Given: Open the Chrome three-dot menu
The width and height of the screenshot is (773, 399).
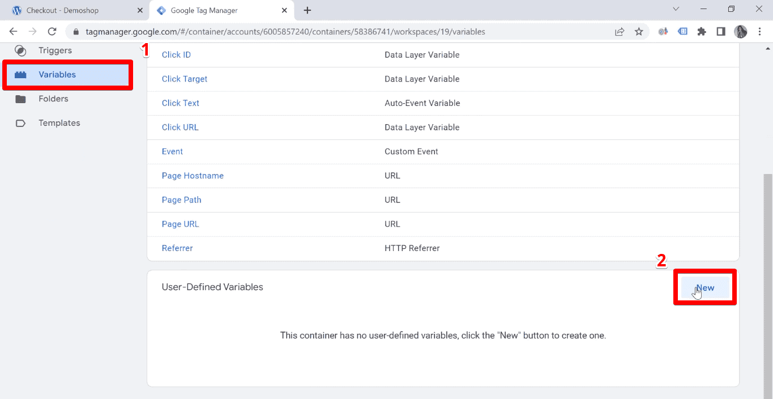Looking at the screenshot, I should [760, 32].
